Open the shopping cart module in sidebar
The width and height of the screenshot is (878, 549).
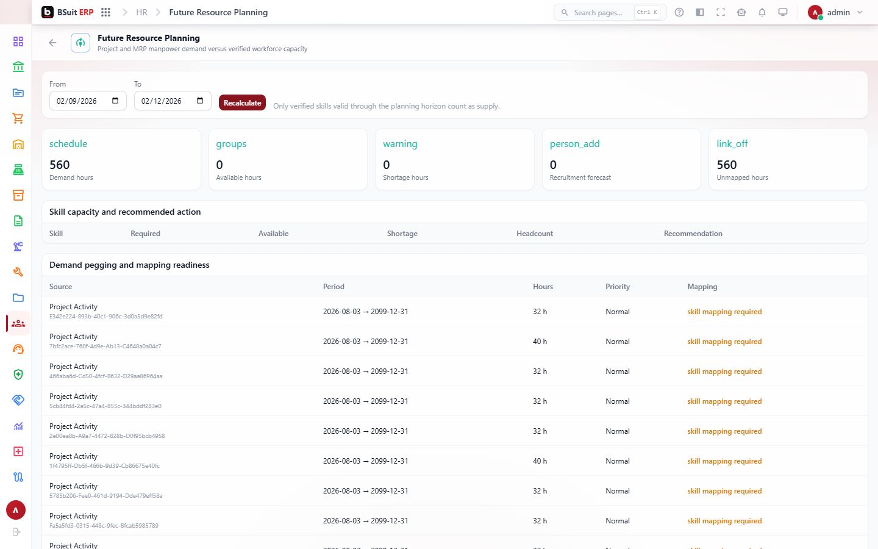[18, 118]
